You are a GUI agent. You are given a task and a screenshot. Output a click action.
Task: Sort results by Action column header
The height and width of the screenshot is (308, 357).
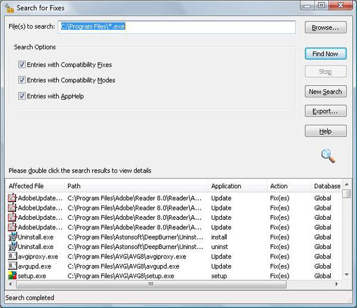pyautogui.click(x=289, y=186)
